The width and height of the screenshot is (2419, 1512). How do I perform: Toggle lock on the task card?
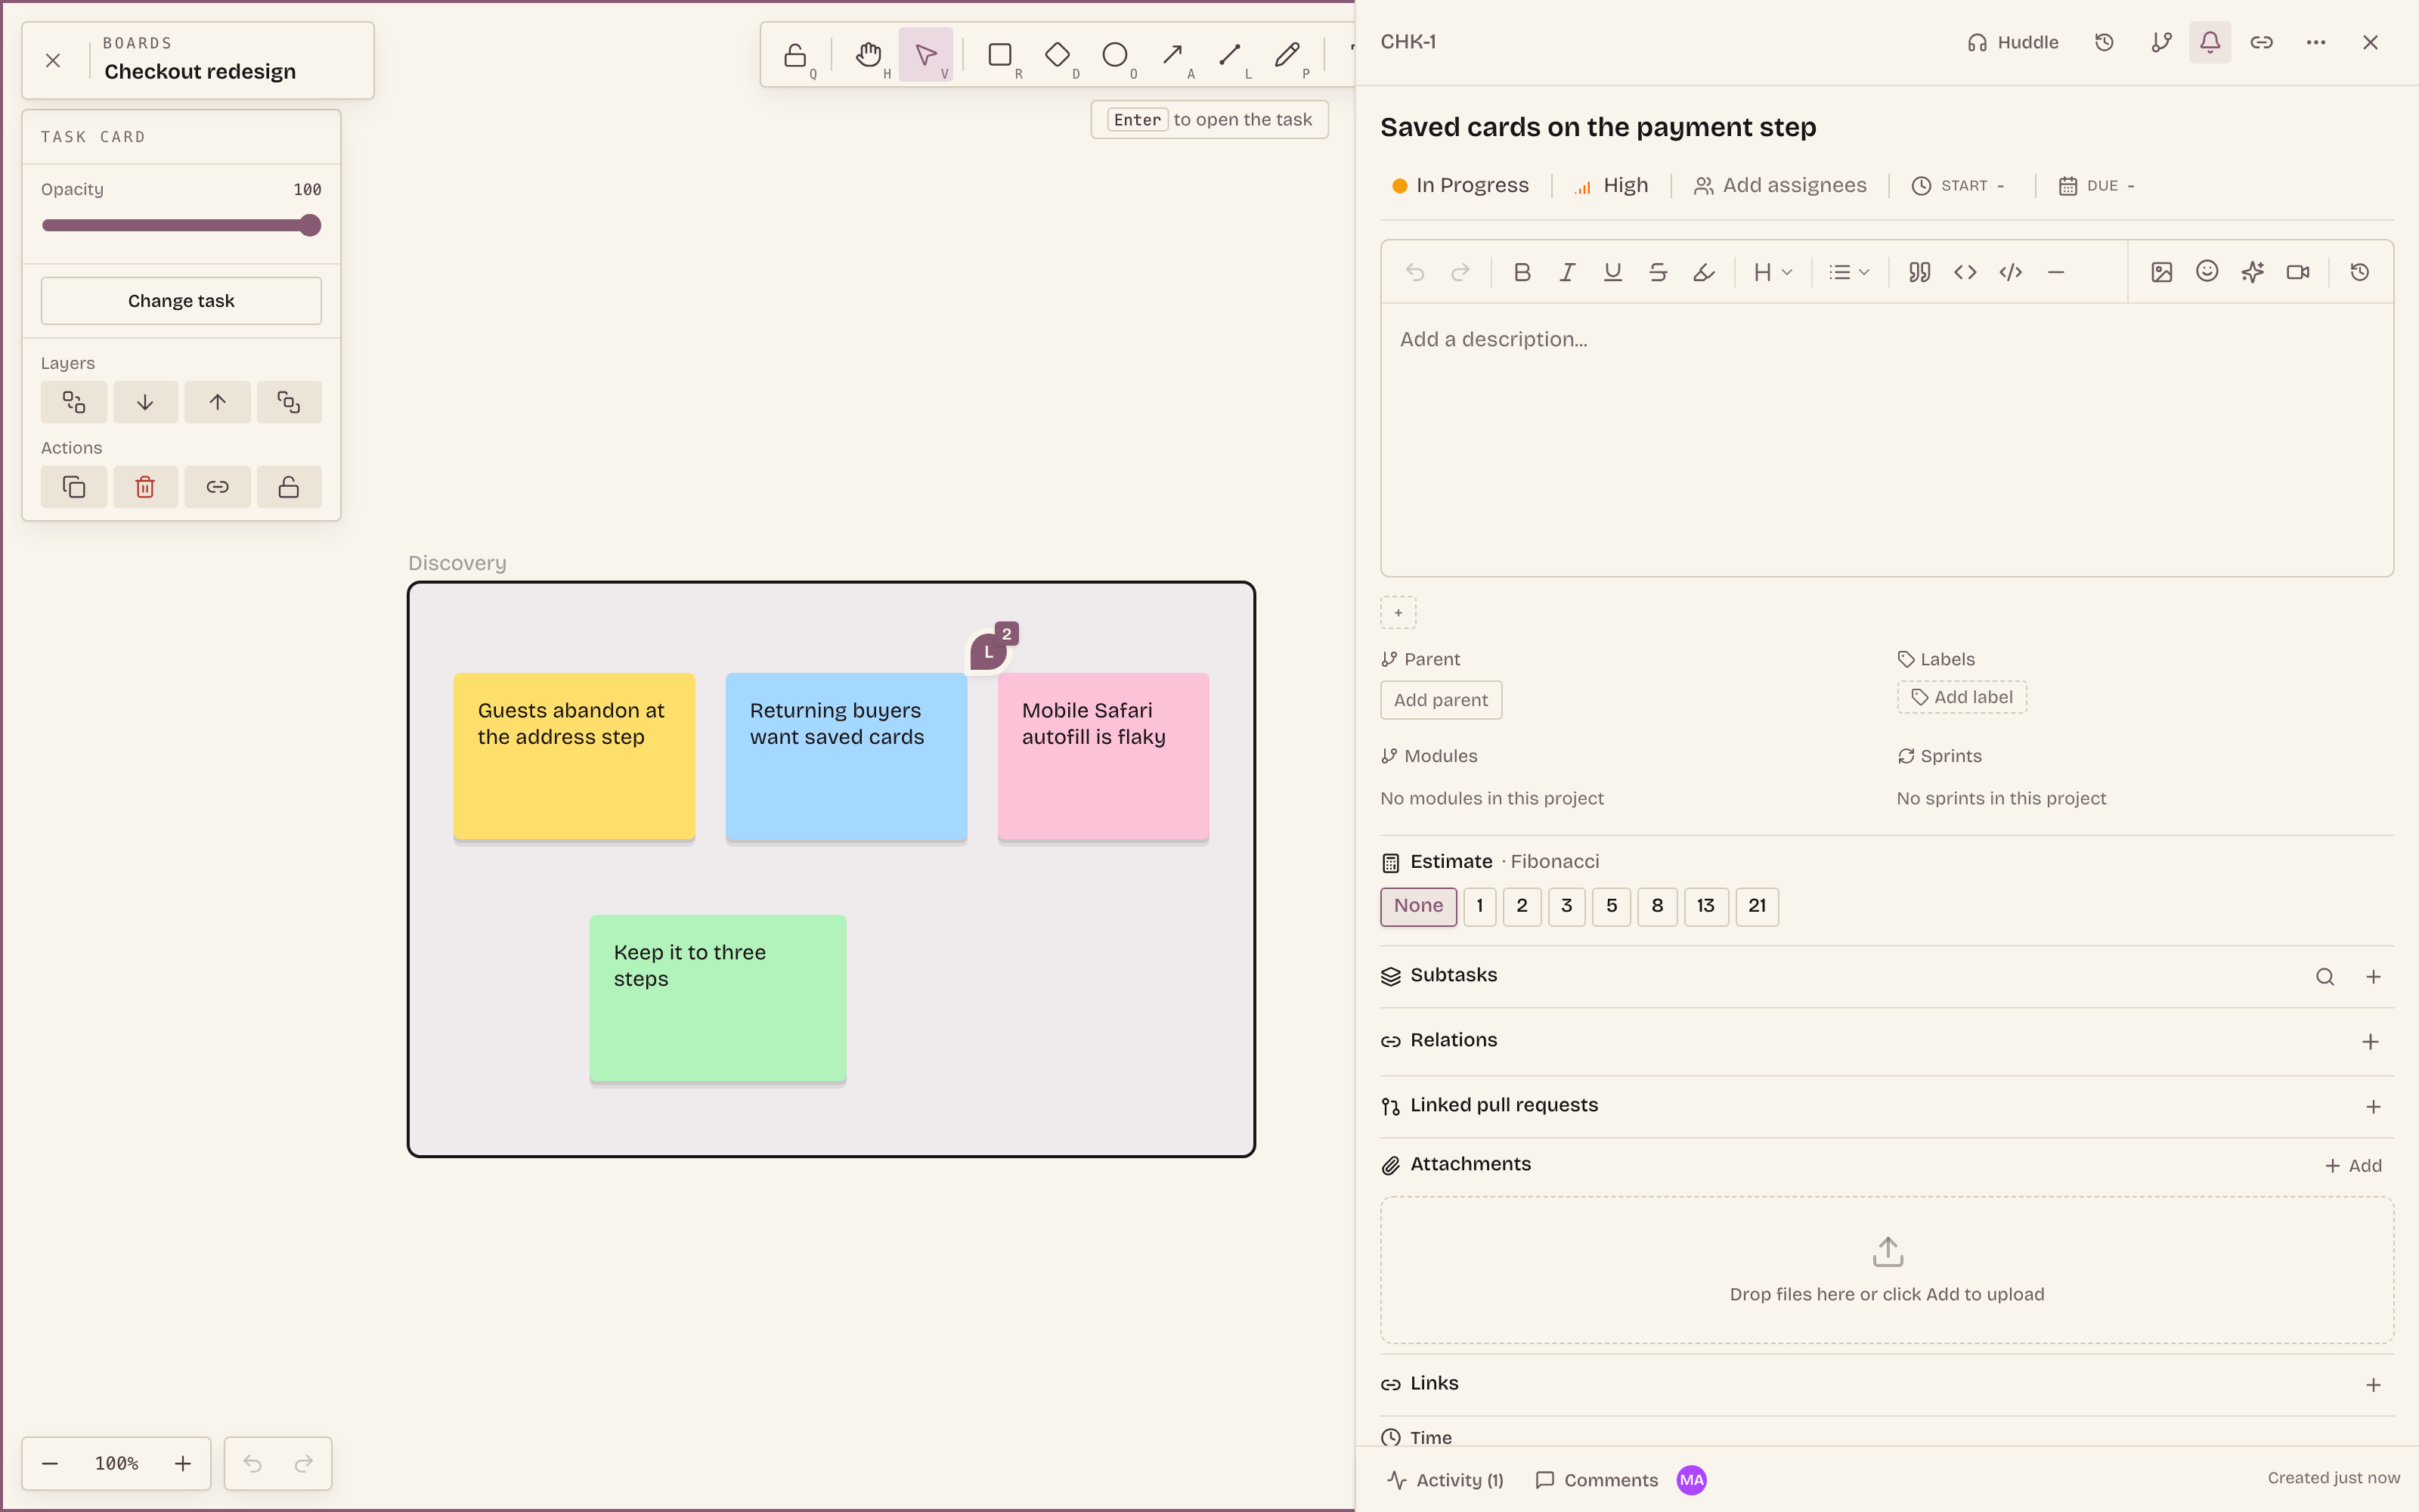pyautogui.click(x=289, y=487)
